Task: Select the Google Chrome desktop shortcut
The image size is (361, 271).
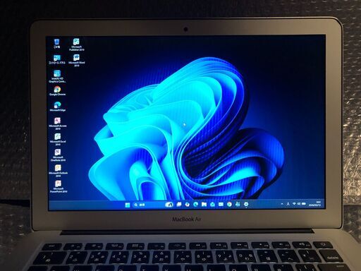Action: coord(57,91)
